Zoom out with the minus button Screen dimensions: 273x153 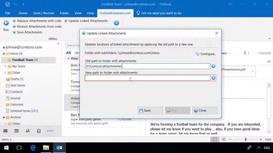(230, 139)
